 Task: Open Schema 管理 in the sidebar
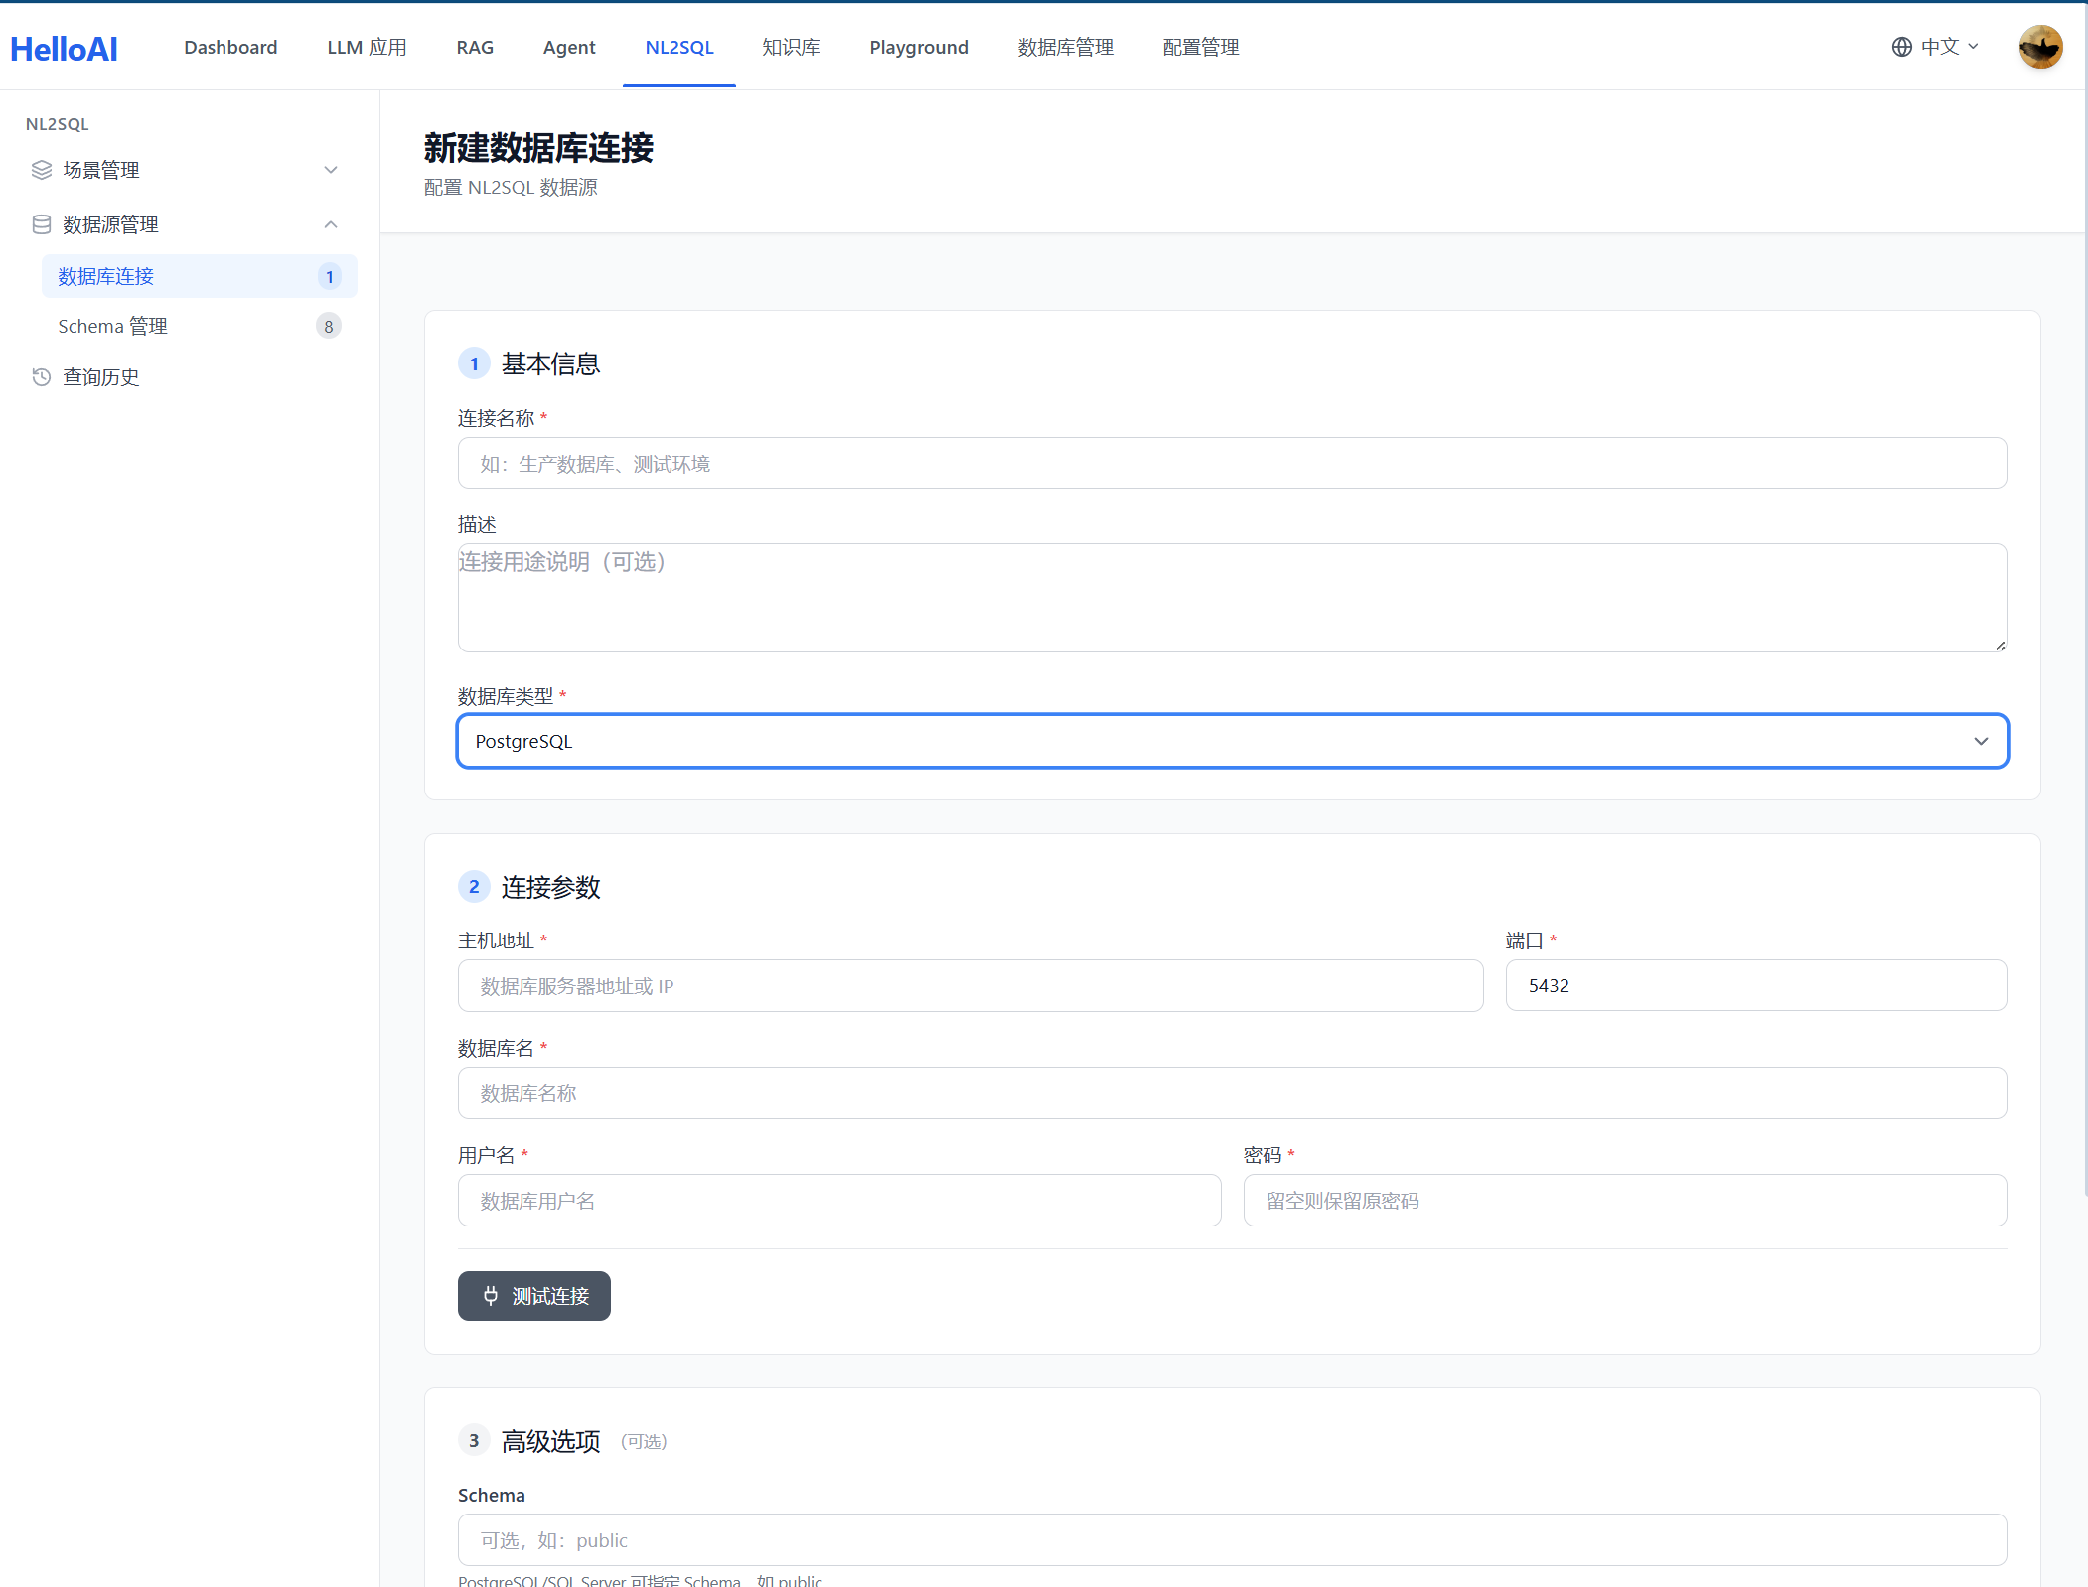112,326
